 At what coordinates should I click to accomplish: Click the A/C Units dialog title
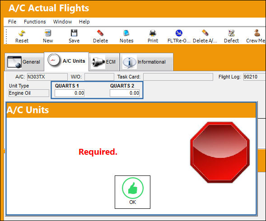tap(28, 110)
